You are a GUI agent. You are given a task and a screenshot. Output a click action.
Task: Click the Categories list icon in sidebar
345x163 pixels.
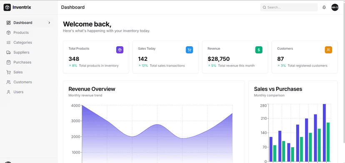(x=9, y=43)
